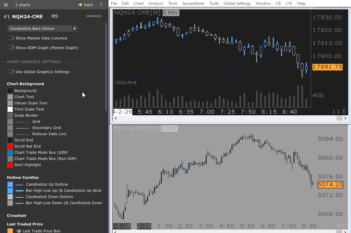Click the 2-29 date label on ES chart
Image resolution: width=351 pixels, height=233 pixels.
tap(144, 226)
